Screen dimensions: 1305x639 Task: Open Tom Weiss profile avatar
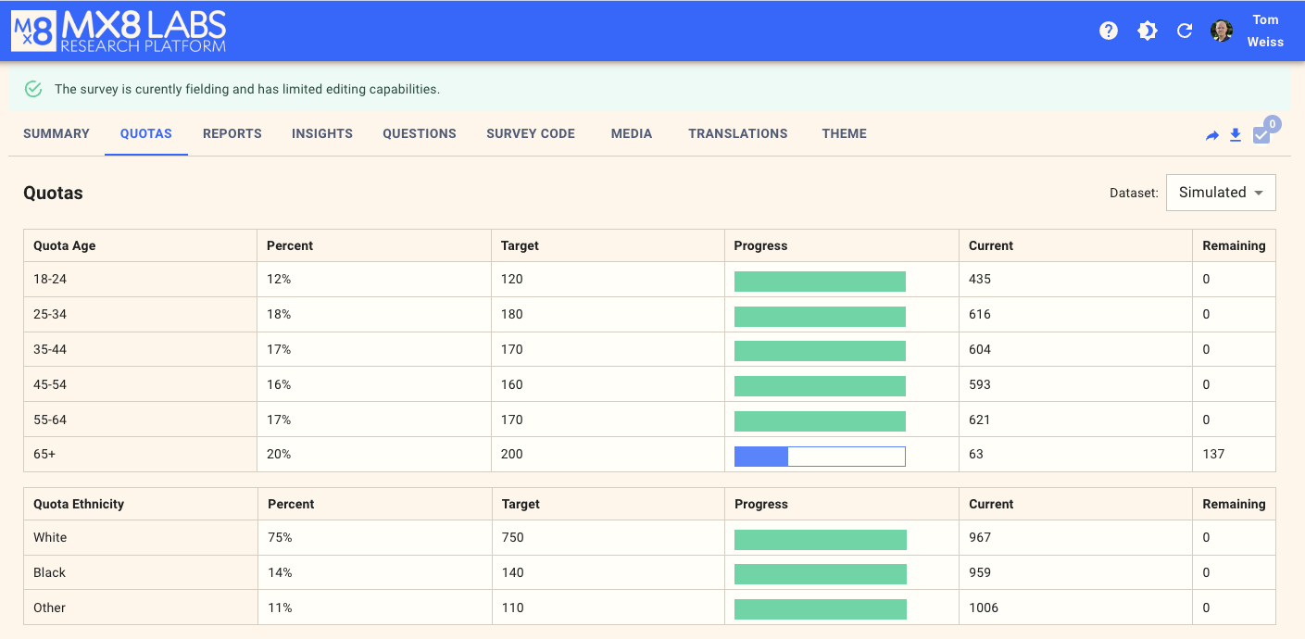1222,31
